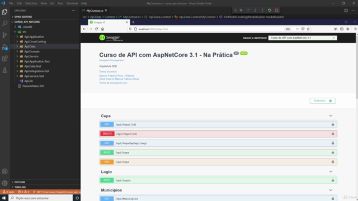Collapse the Municipios section chevron
Viewport: 358px width, 201px height.
click(x=331, y=190)
